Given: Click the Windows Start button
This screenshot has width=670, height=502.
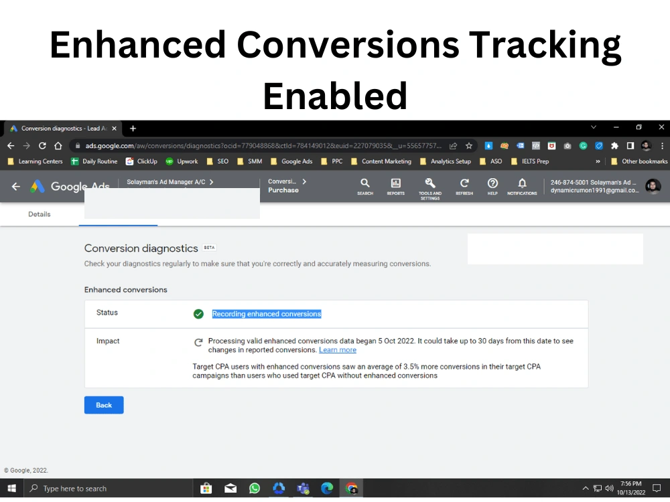Looking at the screenshot, I should pos(12,489).
